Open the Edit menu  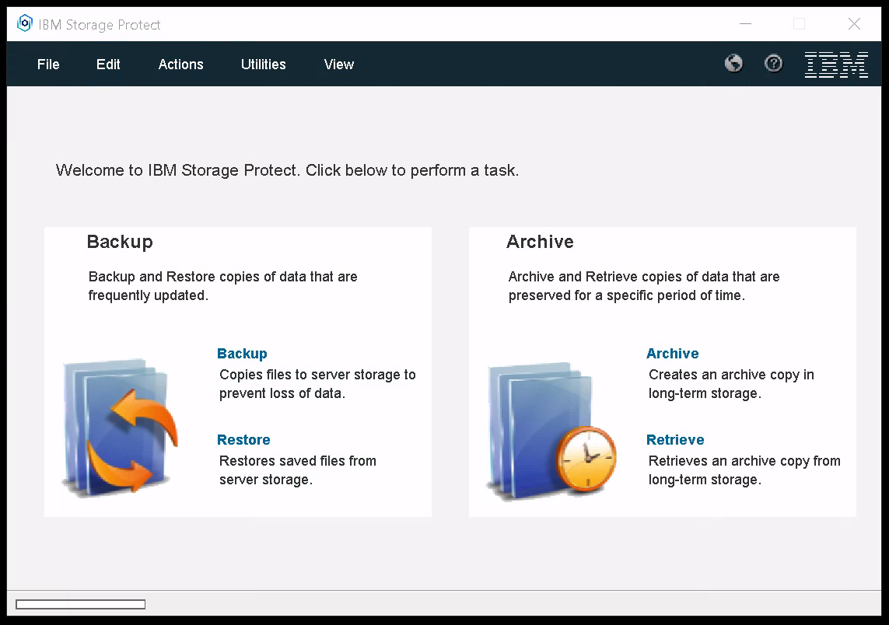(x=108, y=65)
